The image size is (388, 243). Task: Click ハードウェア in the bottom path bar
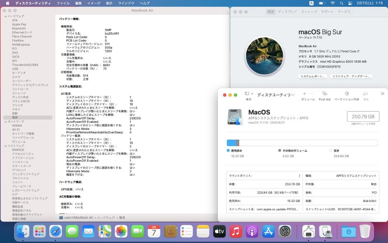[x=106, y=217]
